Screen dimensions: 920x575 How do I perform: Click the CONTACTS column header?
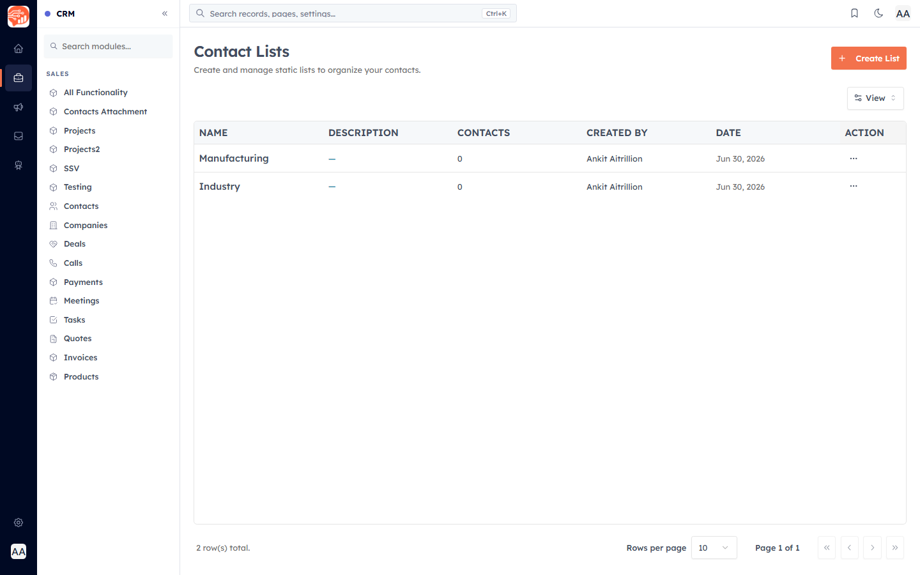point(484,133)
